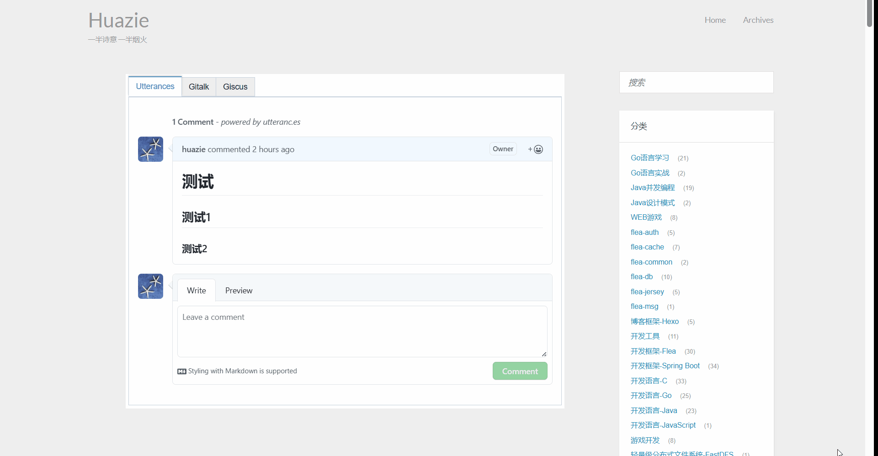Select the Write tab in comment editor

(x=196, y=291)
